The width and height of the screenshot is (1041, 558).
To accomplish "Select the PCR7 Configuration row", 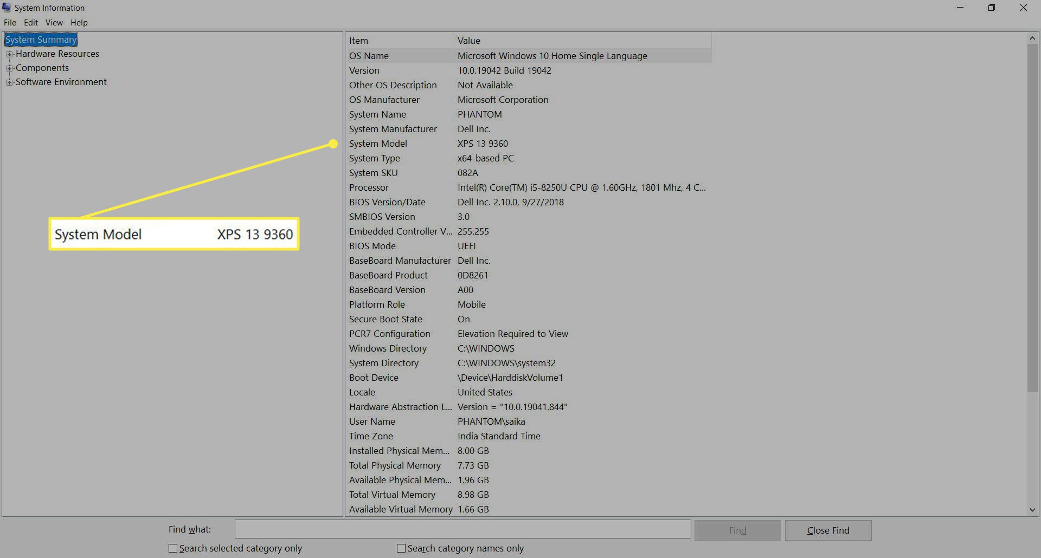I will pyautogui.click(x=529, y=334).
